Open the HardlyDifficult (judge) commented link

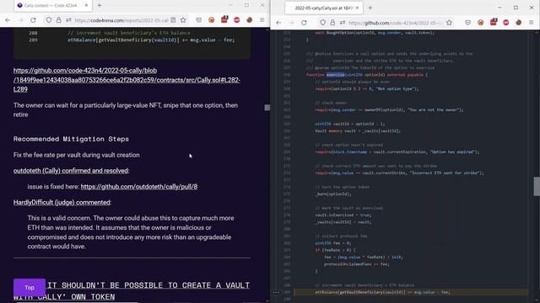(x=62, y=202)
